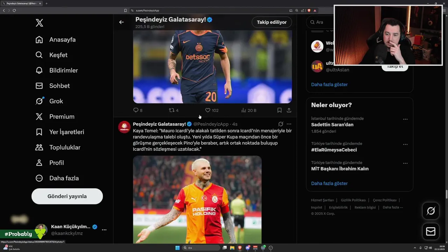Screen dimensions: 448x252
Task: Open File Explorer from taskbar
Action: [x=232, y=248]
